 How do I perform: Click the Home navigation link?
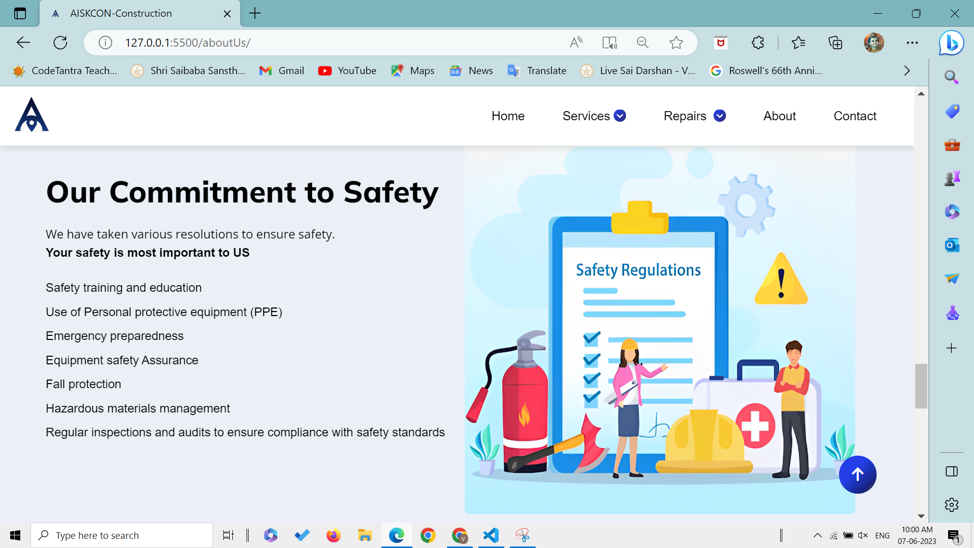click(x=508, y=116)
